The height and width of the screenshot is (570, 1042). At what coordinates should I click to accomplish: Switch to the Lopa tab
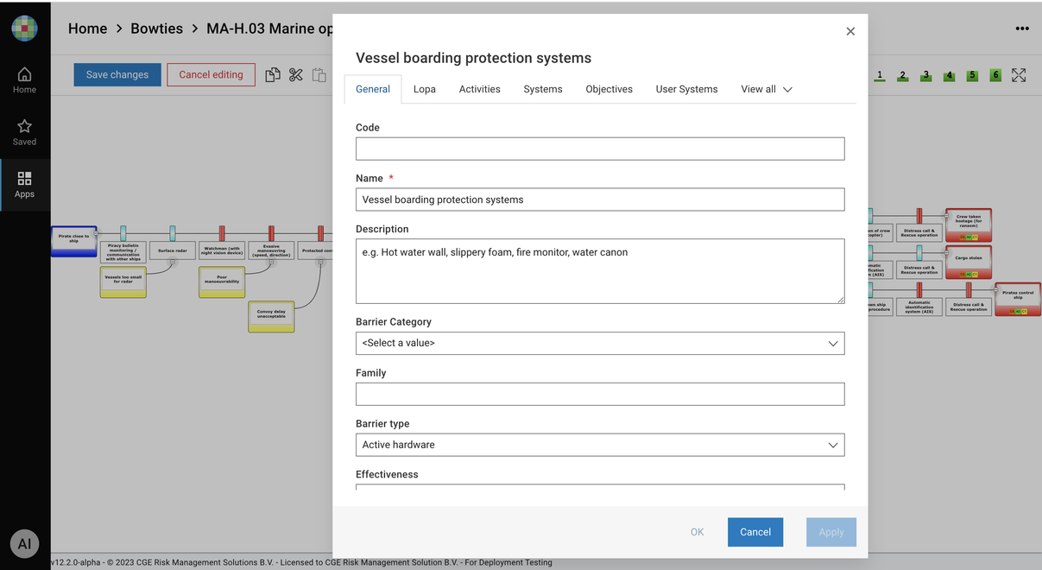pos(424,89)
